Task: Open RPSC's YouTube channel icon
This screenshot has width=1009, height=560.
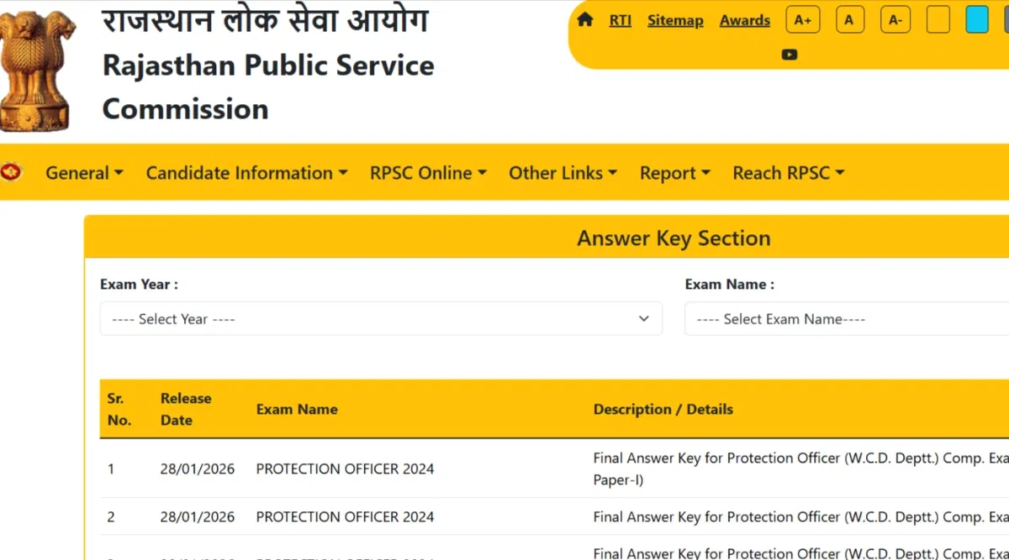Action: tap(789, 54)
